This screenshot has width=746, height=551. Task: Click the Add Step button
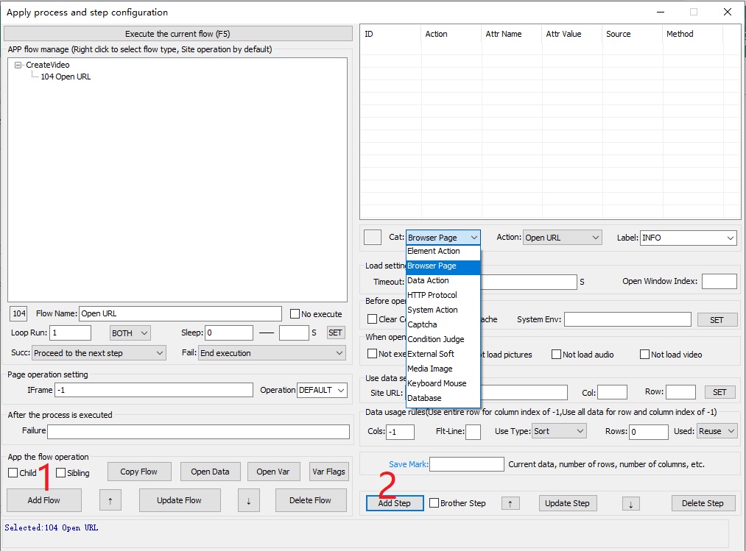(395, 503)
